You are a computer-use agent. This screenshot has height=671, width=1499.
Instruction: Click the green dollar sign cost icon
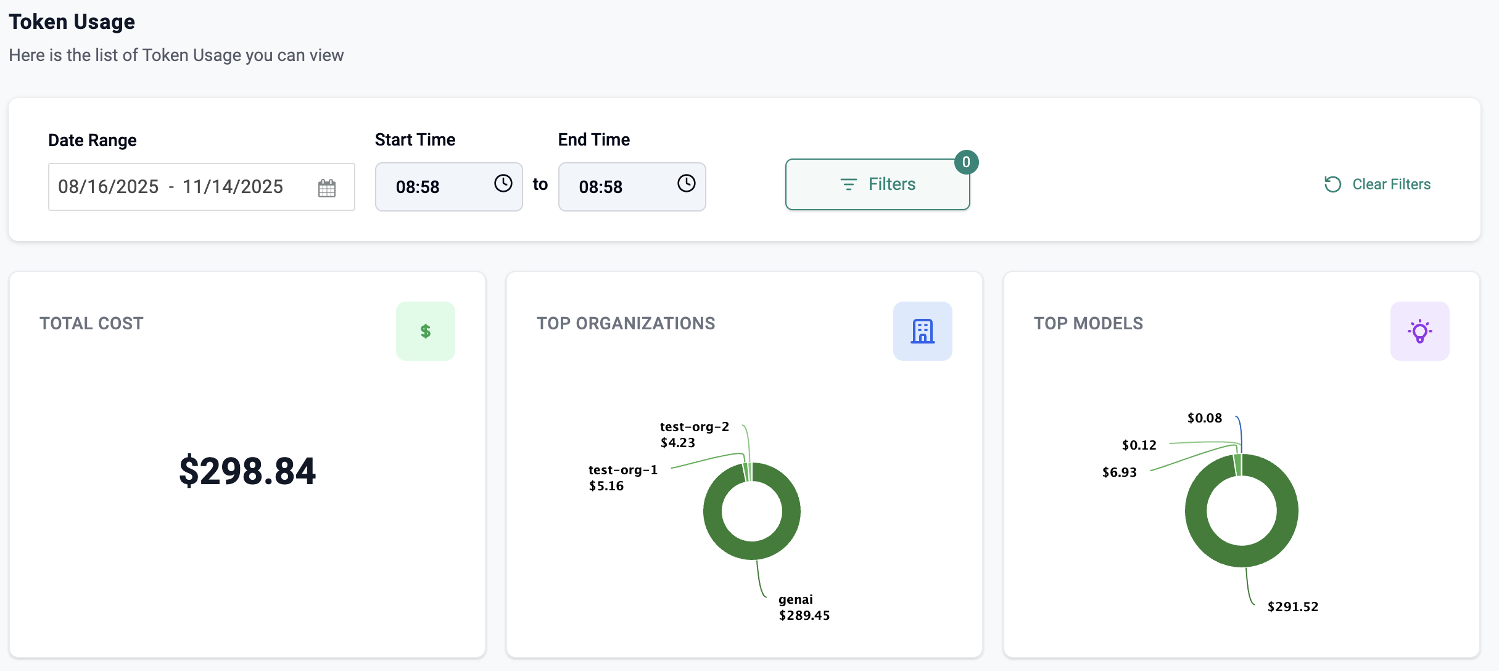[x=426, y=331]
